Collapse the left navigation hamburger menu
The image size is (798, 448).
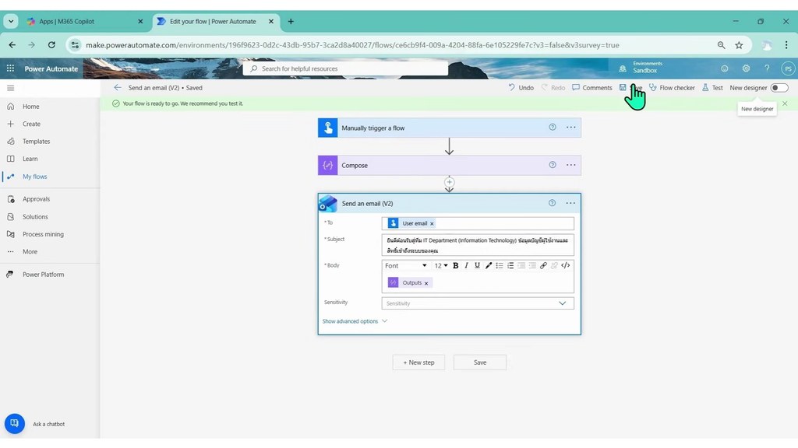[11, 88]
